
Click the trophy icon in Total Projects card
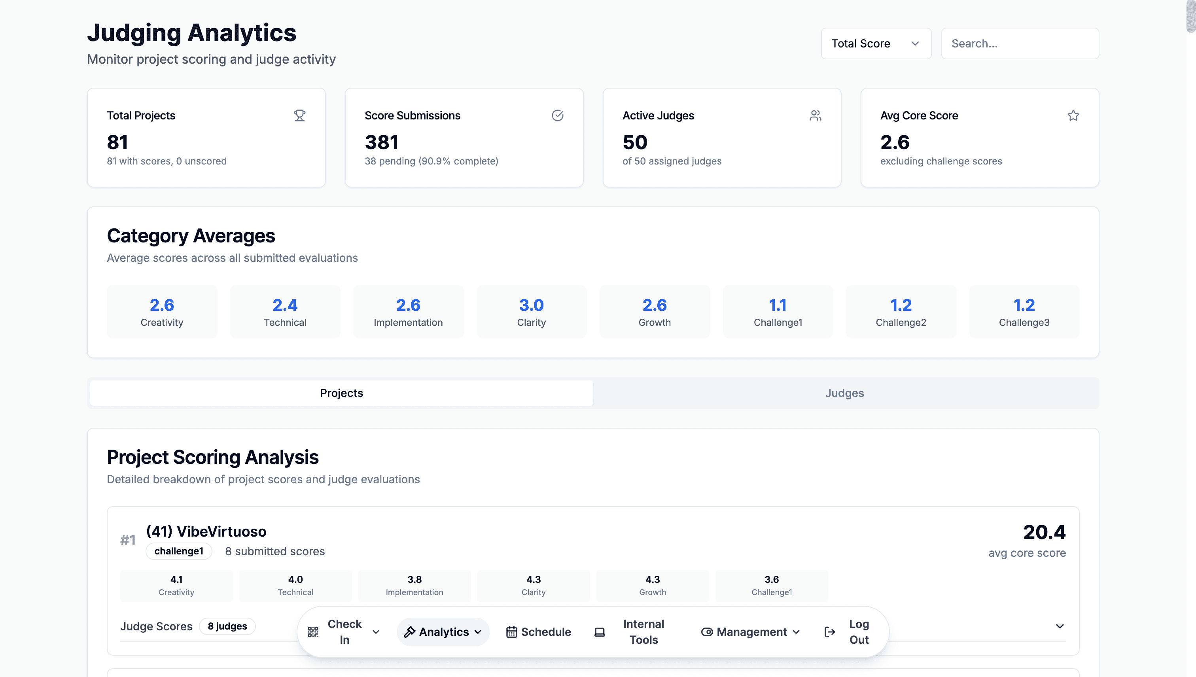point(299,115)
